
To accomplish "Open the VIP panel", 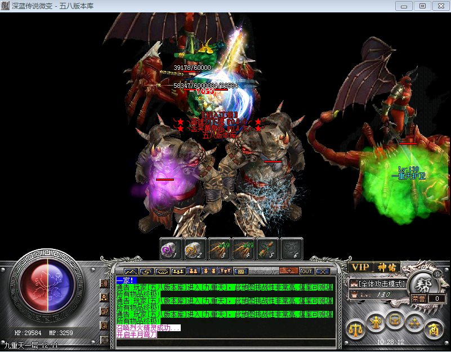I will 360,268.
